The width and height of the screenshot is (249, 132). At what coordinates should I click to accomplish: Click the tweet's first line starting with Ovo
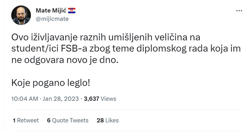105,37
